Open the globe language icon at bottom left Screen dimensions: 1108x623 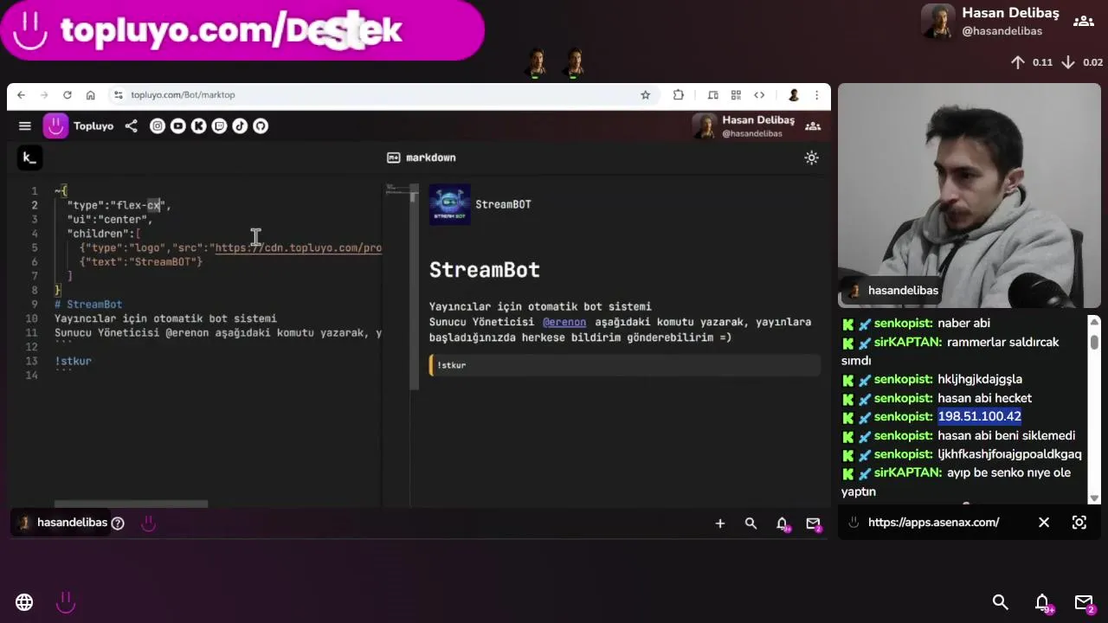point(24,602)
